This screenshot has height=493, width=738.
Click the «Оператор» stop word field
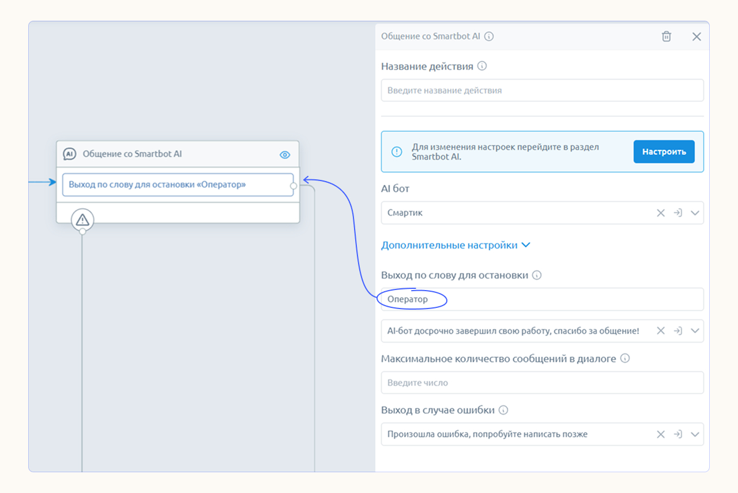542,299
